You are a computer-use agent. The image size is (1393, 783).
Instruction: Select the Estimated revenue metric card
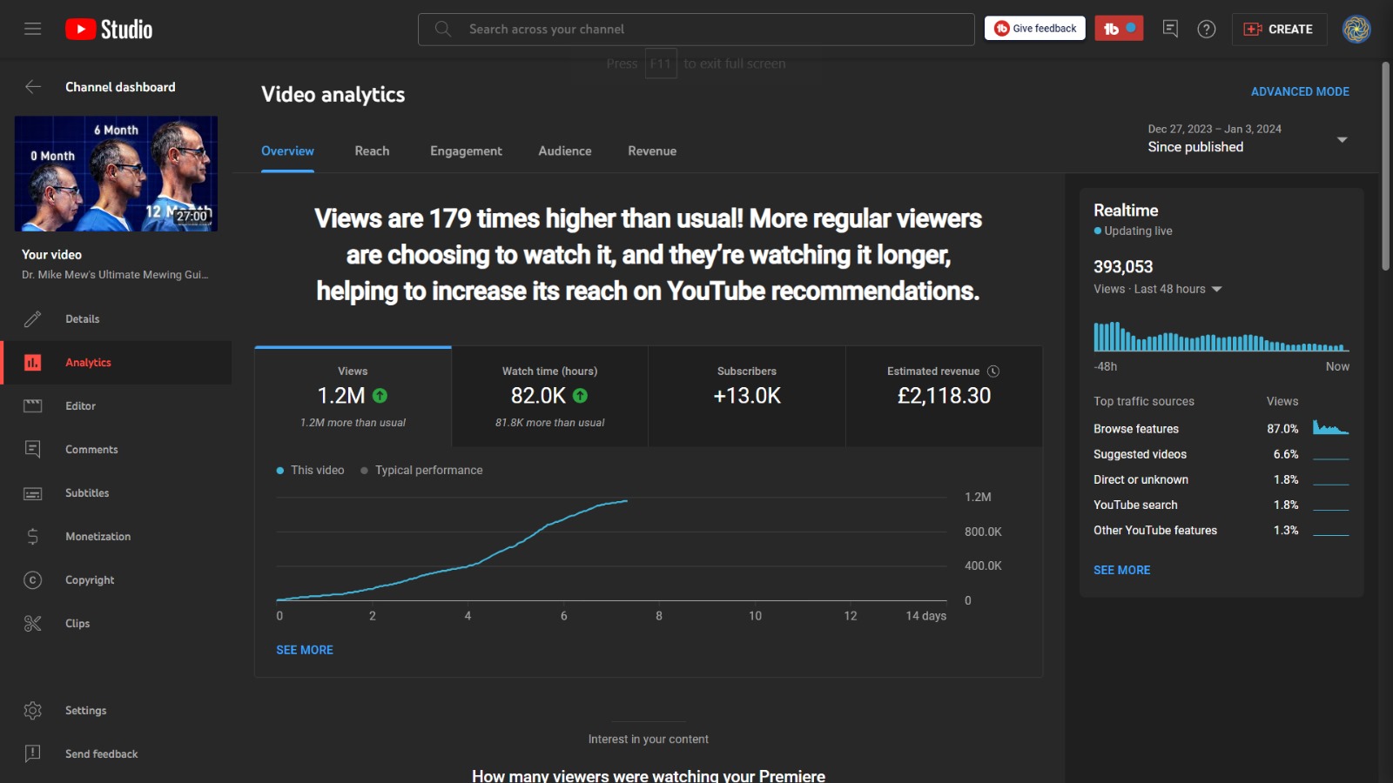click(x=944, y=397)
